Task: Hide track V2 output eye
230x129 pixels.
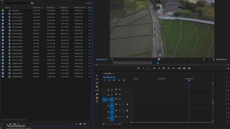Action: 120,94
